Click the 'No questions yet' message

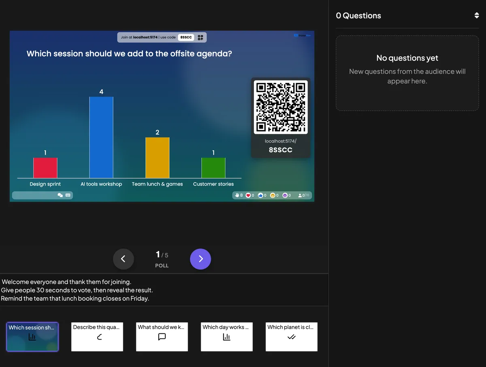407,58
